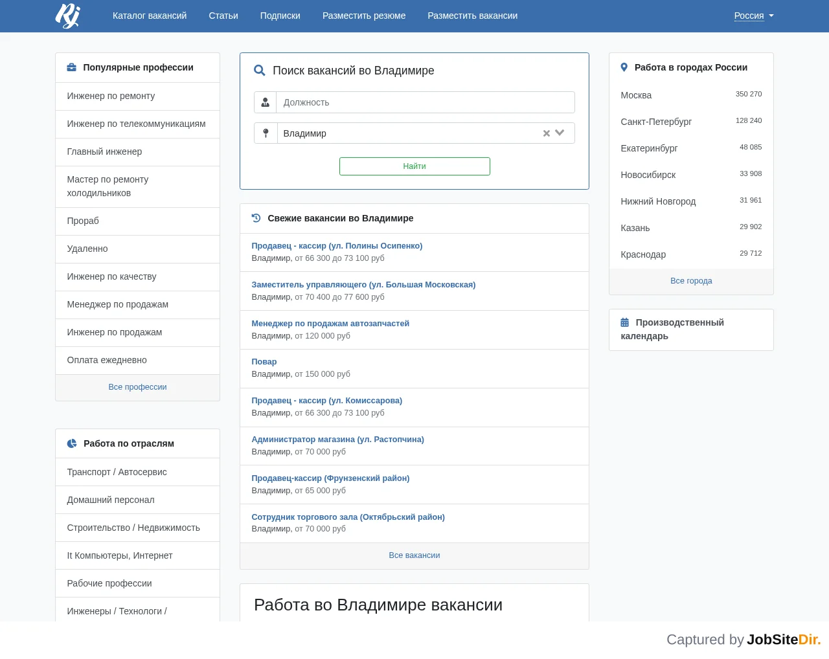Open the Россия country dropdown
Image resolution: width=829 pixels, height=659 pixels.
pos(754,16)
